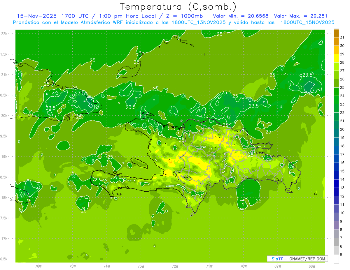The image size is (350, 270).
Task: Click legend value 28
Action: 342,62
